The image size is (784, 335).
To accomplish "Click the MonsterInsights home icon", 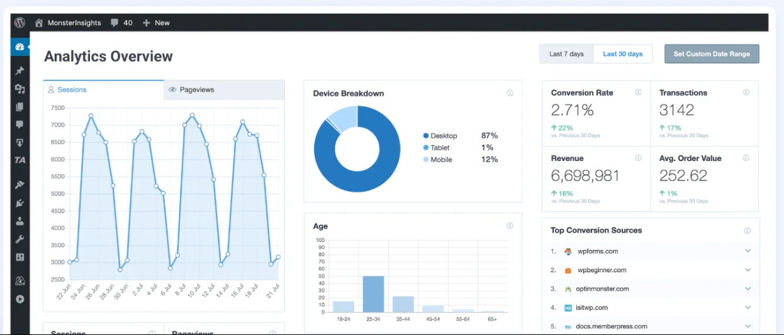I will tap(39, 23).
